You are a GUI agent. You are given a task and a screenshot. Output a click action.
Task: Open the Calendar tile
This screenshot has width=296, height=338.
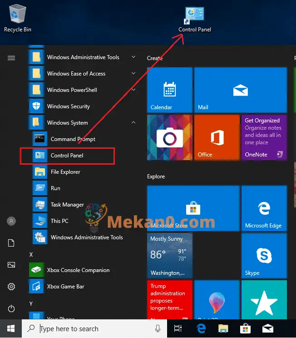[170, 90]
